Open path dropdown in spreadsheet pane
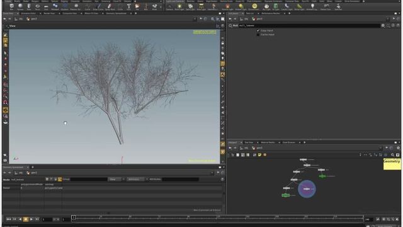403x227 pixels. coord(212,173)
